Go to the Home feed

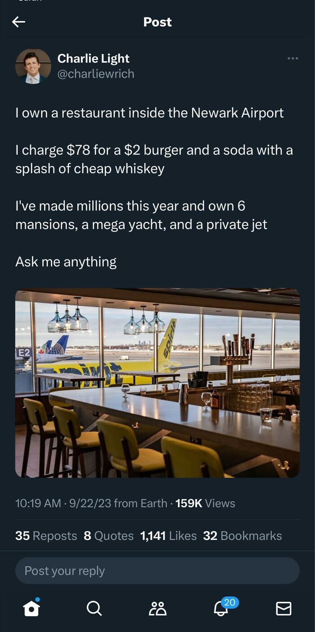(31, 609)
